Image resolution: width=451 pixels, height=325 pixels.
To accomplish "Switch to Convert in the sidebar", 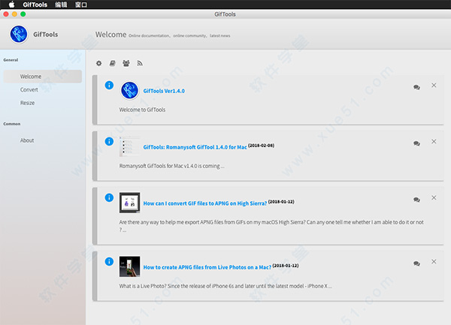I will tap(29, 89).
